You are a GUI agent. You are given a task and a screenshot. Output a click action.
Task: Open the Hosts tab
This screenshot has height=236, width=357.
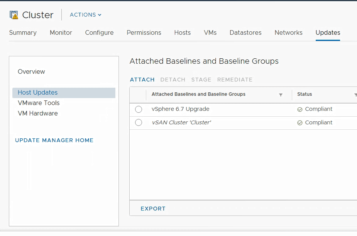tap(183, 32)
